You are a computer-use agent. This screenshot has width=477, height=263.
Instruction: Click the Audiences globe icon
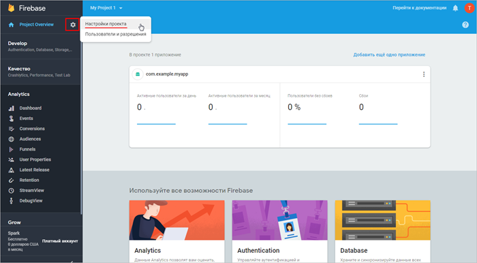point(12,139)
